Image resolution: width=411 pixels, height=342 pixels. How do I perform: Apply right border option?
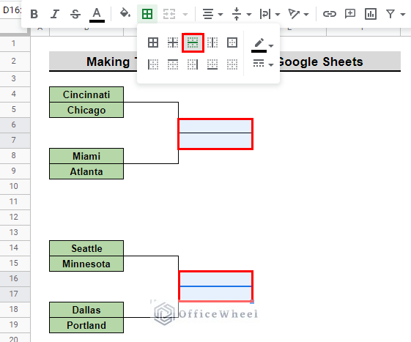click(x=193, y=64)
